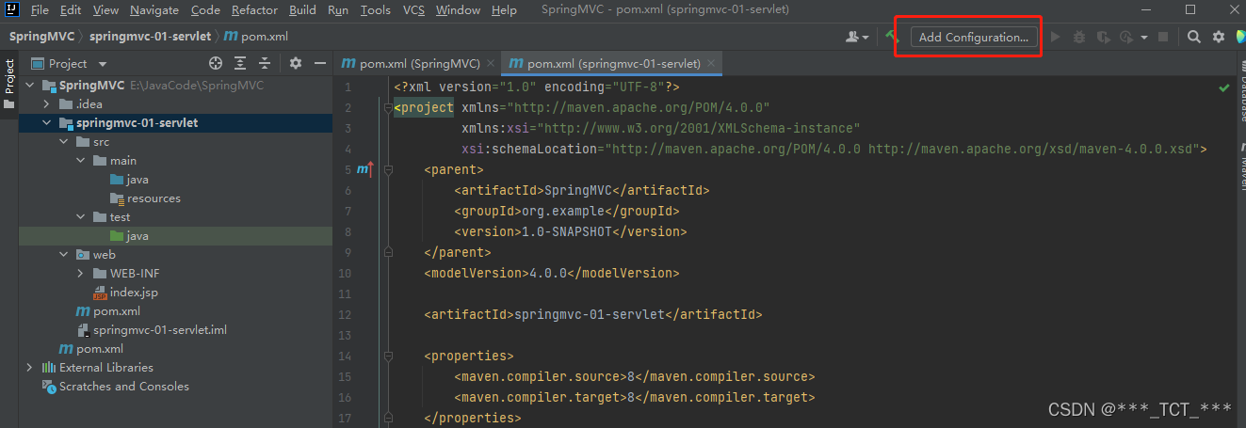Fold the properties block on line 14
The height and width of the screenshot is (428, 1246).
click(387, 356)
